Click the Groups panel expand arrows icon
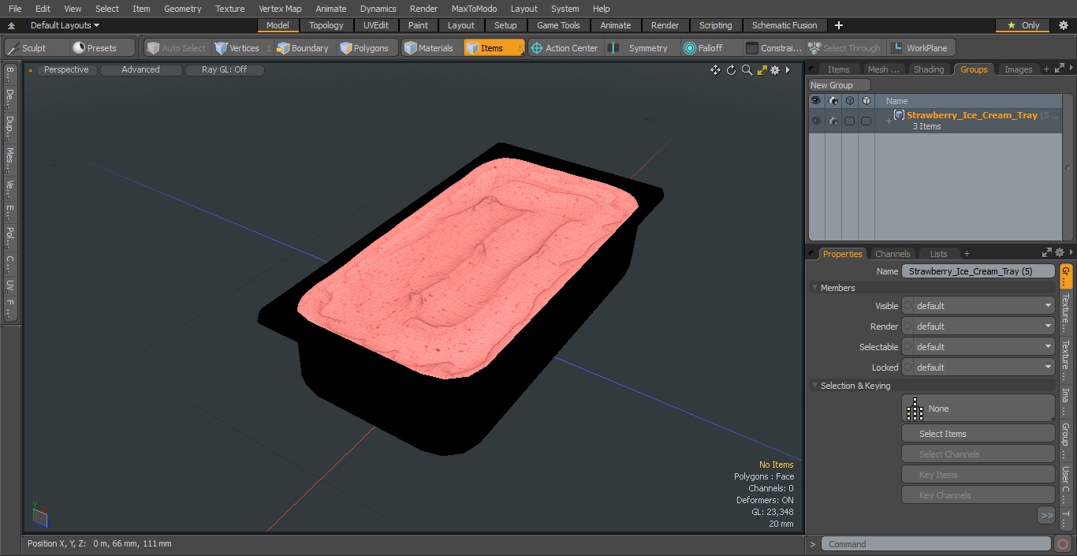 (1058, 69)
